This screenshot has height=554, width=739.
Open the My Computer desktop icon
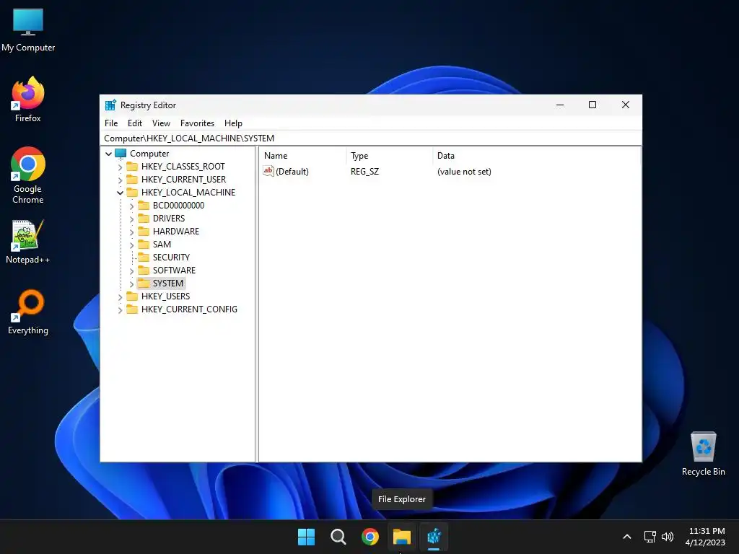(x=28, y=29)
